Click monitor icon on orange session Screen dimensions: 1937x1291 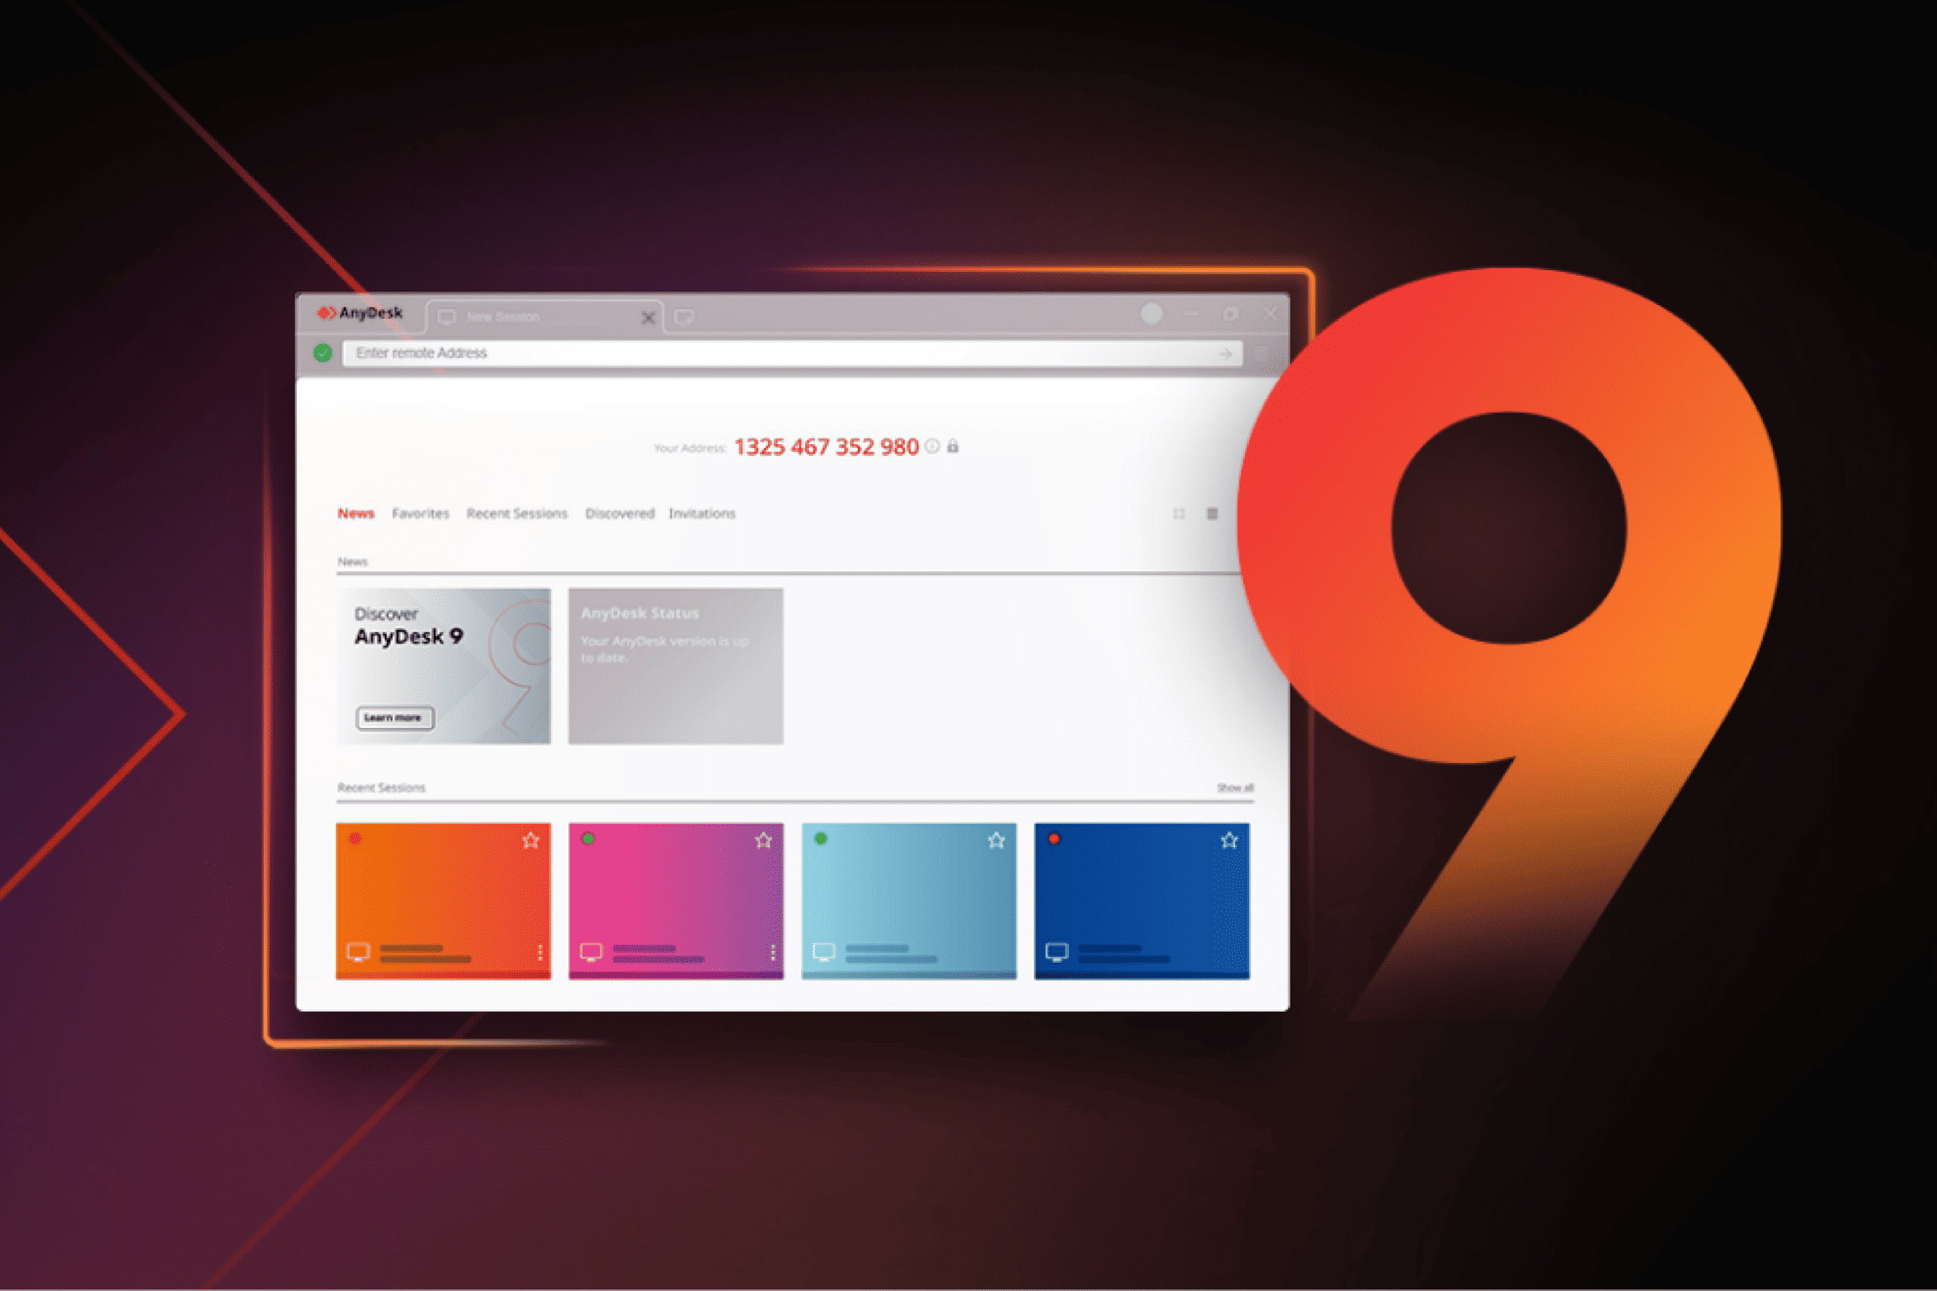point(358,953)
